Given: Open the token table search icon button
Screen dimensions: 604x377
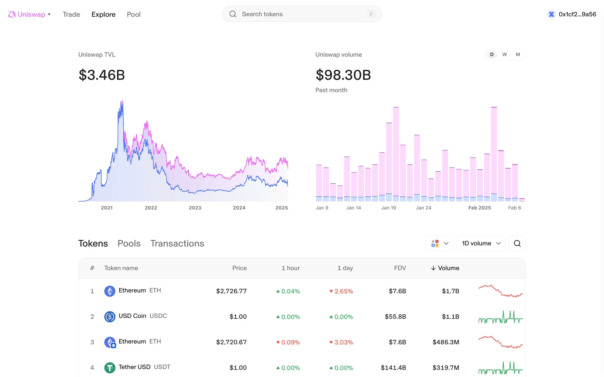Looking at the screenshot, I should coord(517,243).
